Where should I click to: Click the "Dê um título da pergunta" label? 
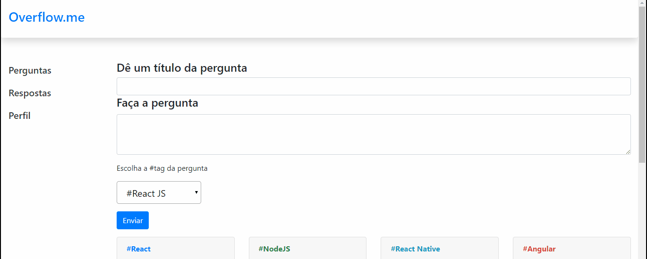point(182,68)
